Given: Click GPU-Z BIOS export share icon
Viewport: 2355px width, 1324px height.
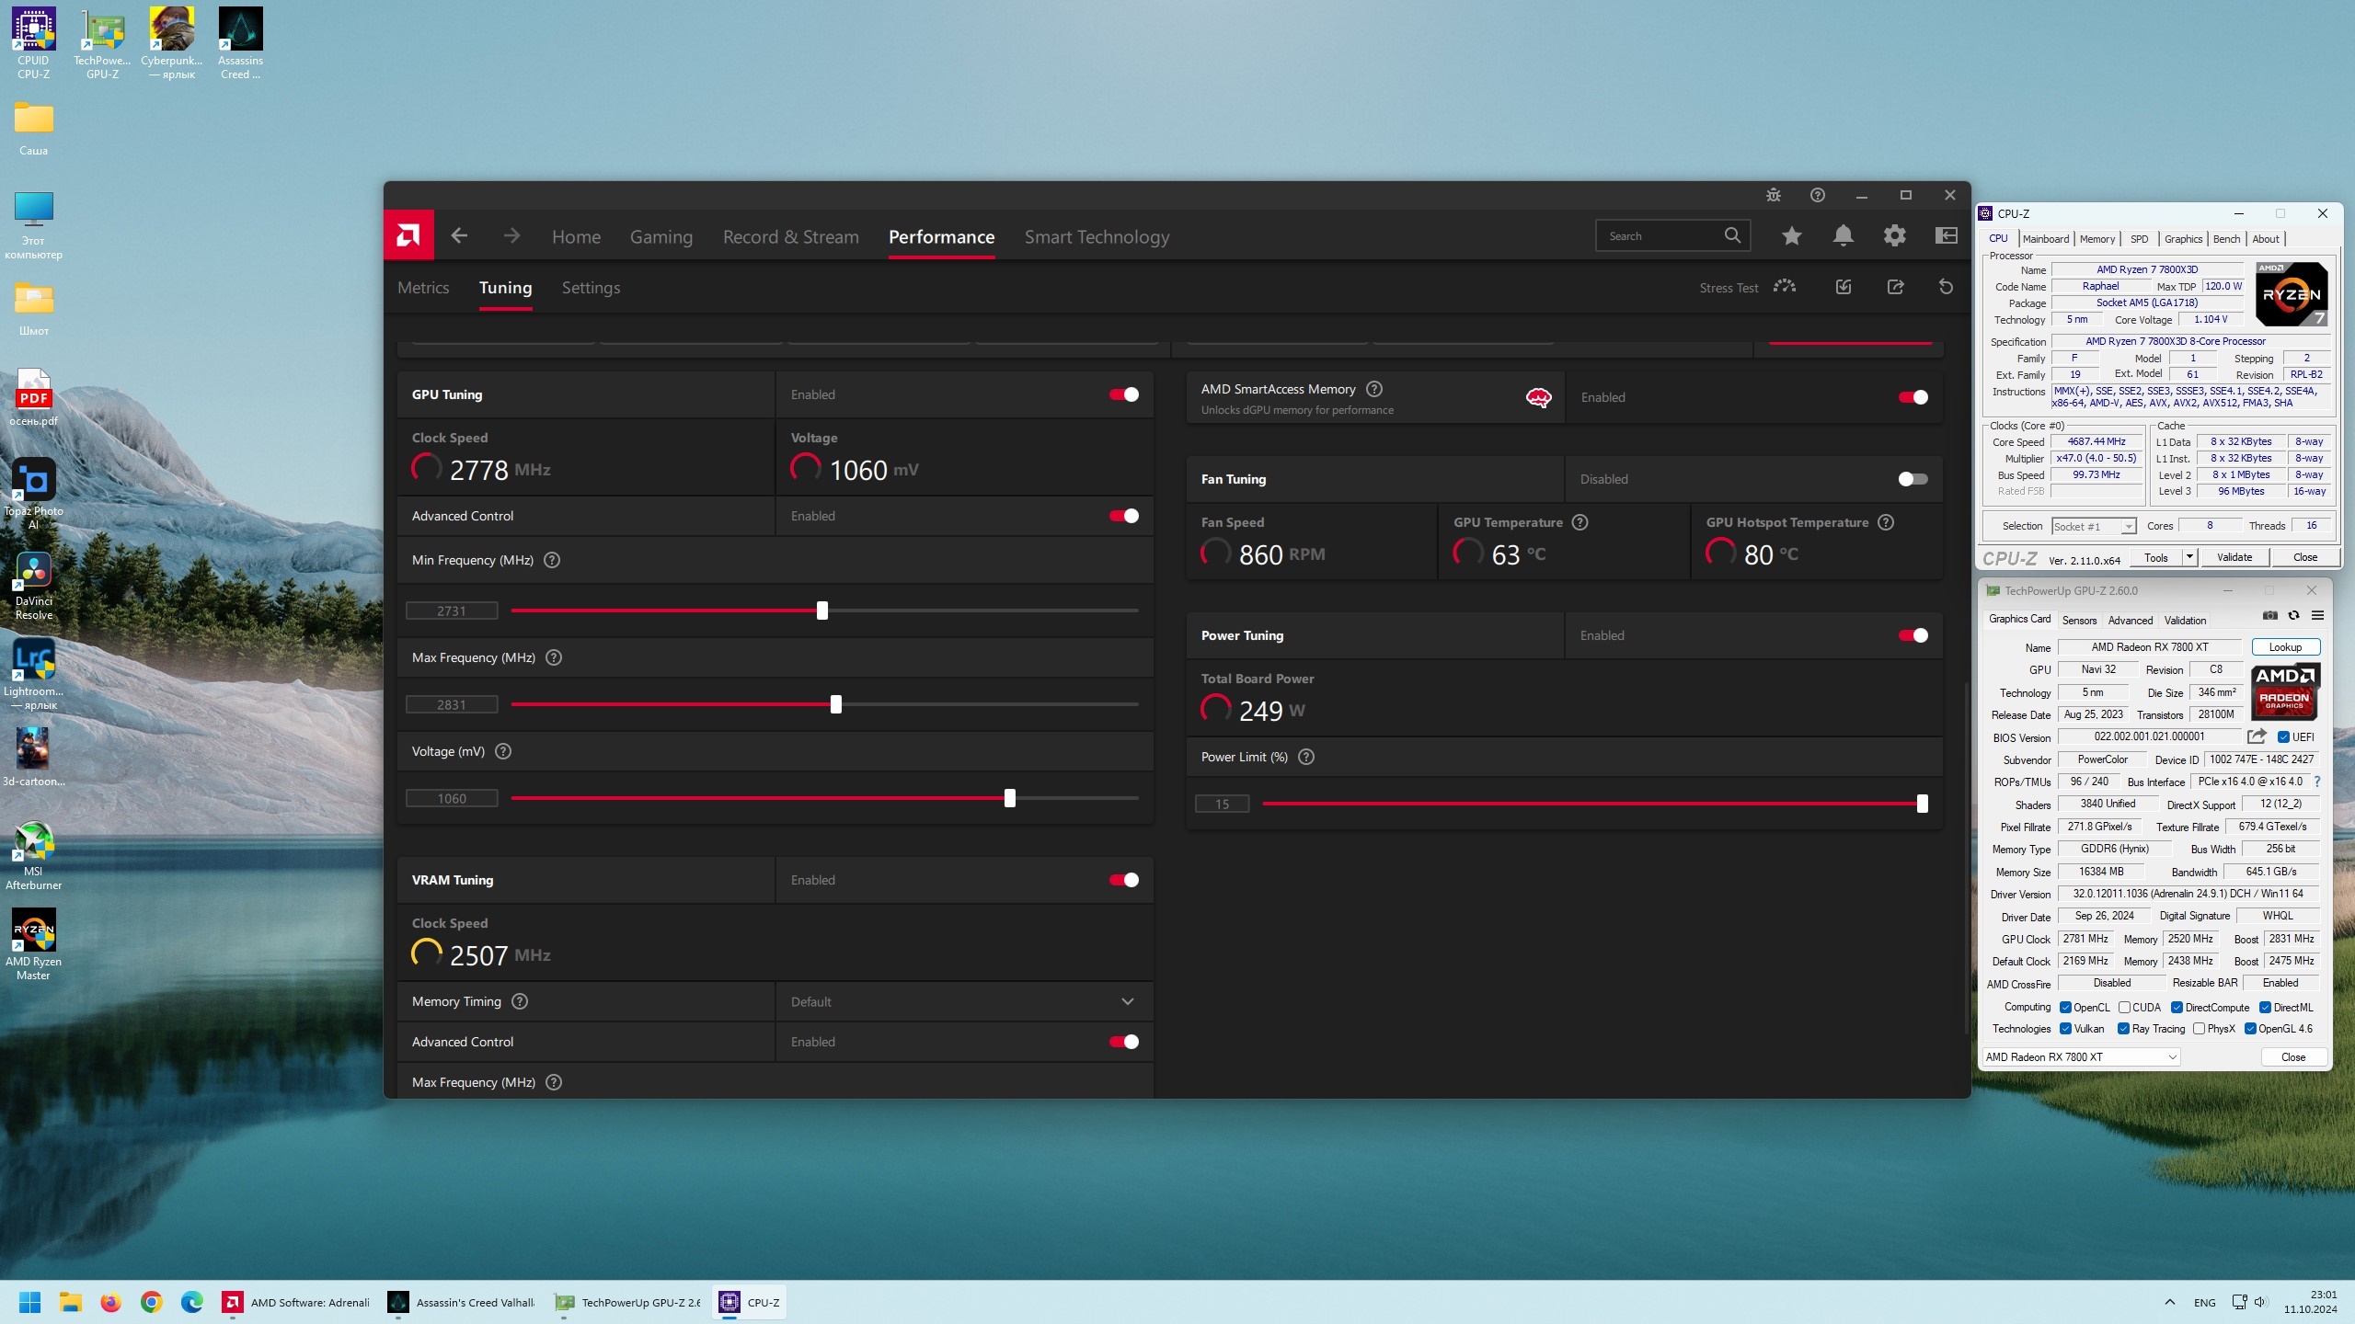Looking at the screenshot, I should click(2257, 736).
